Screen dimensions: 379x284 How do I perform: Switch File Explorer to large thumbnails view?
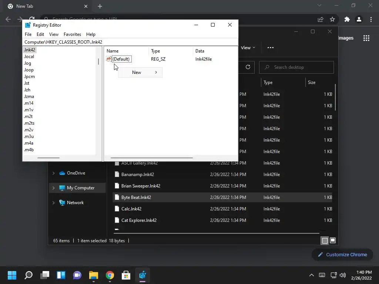[x=333, y=240]
